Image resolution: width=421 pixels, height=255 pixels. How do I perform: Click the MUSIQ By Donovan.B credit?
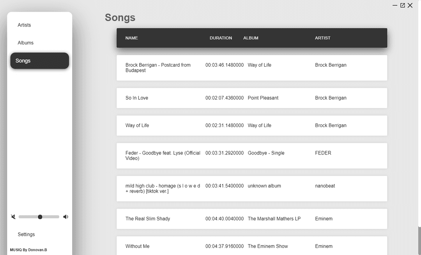point(28,250)
